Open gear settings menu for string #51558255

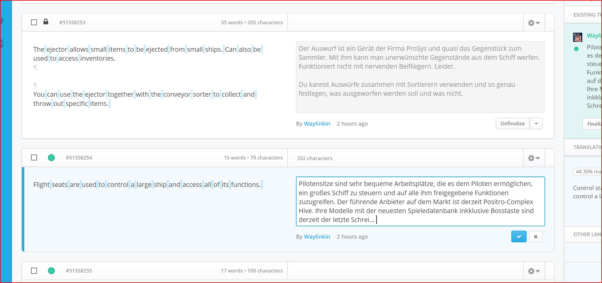click(534, 271)
